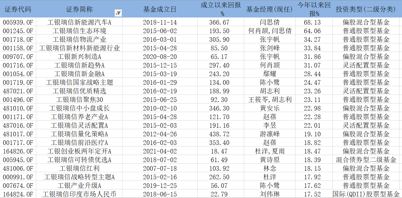The height and width of the screenshot is (198, 402).
Task: Select the code cell 001719.OF
Action: point(18,83)
